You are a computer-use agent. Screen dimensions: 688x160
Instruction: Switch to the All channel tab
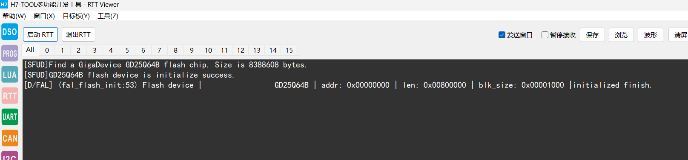pyautogui.click(x=30, y=50)
